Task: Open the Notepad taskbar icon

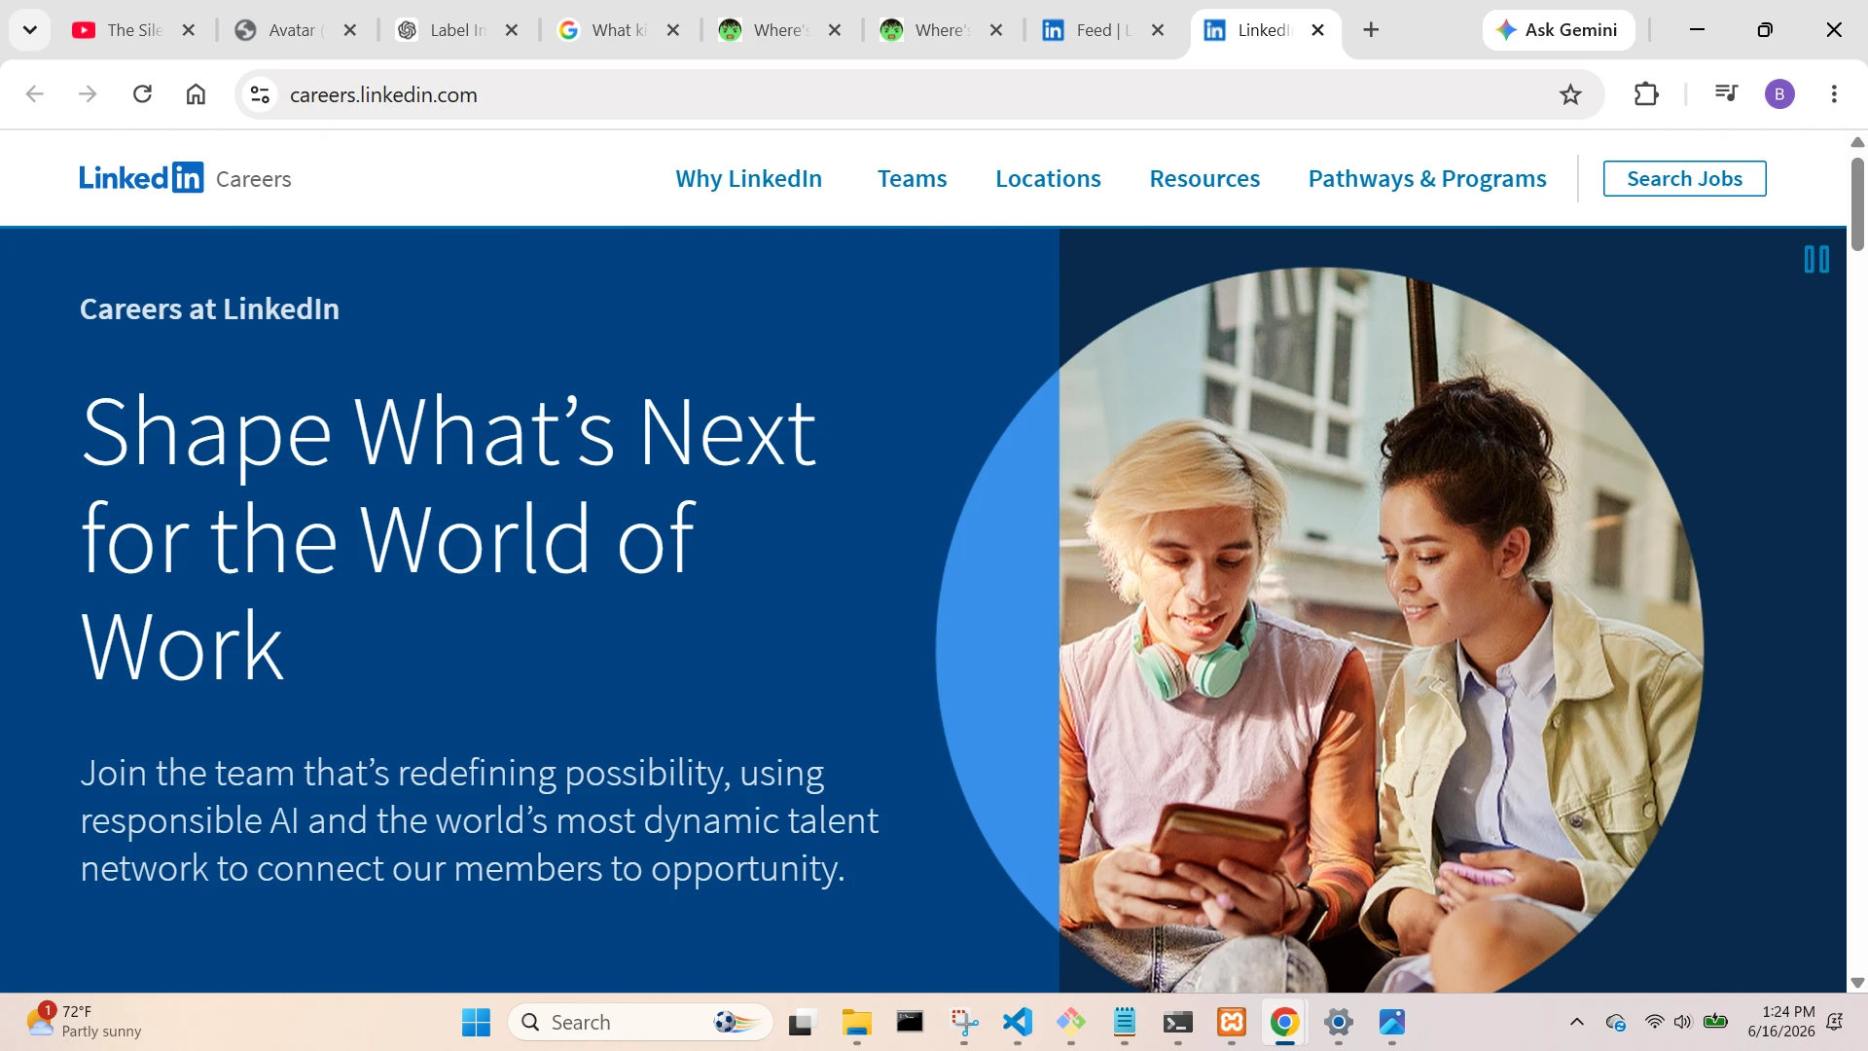Action: [1124, 1022]
